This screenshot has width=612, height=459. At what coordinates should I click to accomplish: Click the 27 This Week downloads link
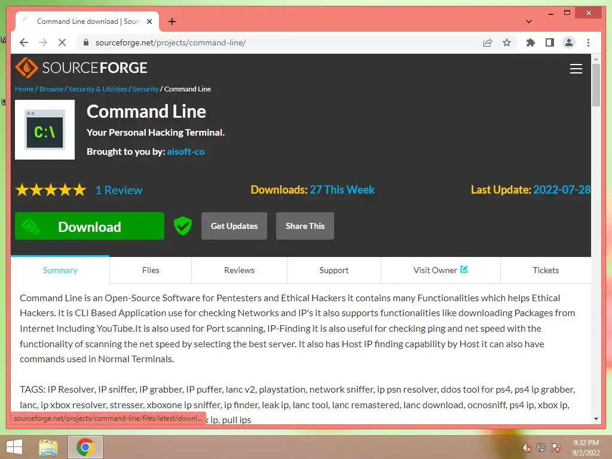click(x=342, y=189)
